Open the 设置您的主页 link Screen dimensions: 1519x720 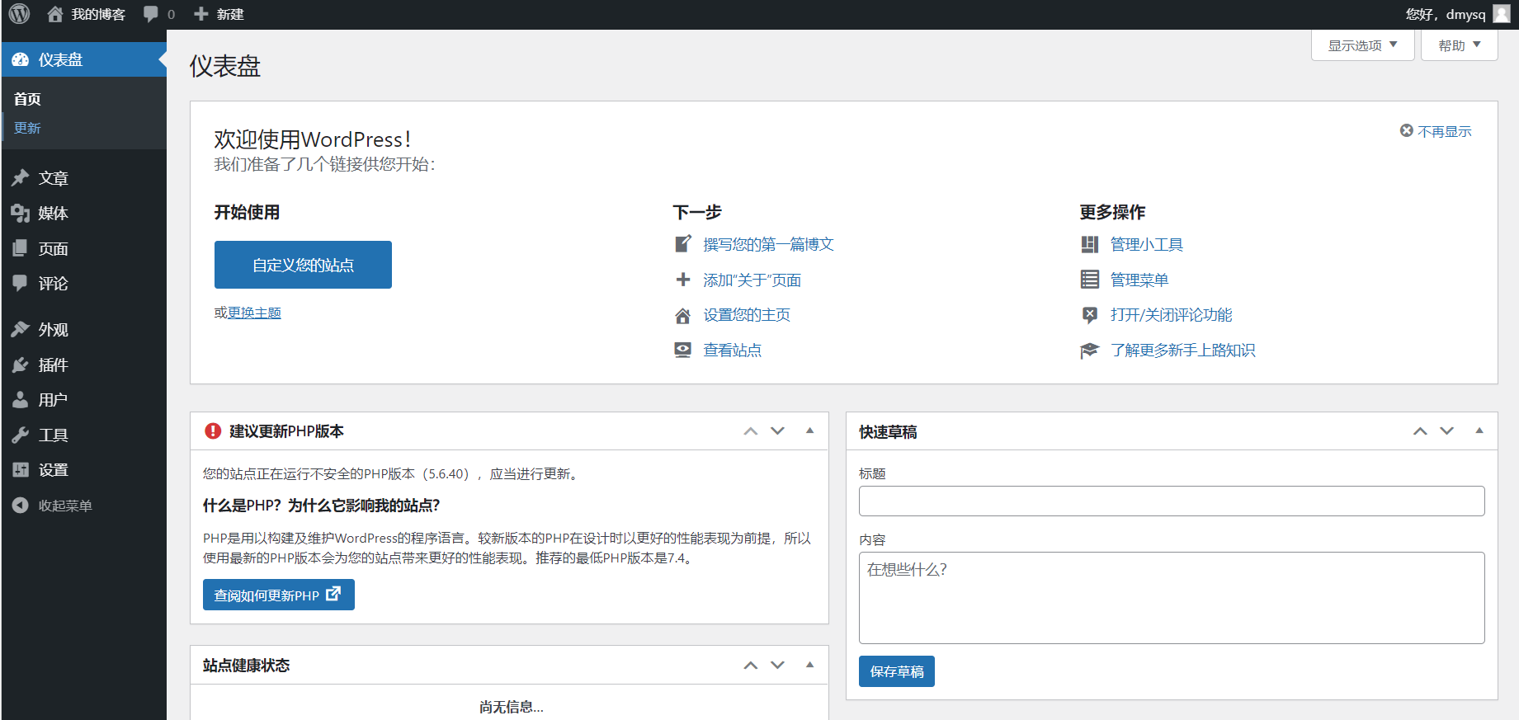click(x=747, y=315)
